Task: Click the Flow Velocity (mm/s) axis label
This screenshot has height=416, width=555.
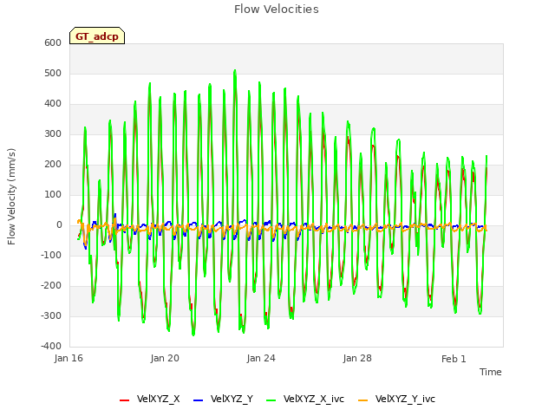Action: (x=11, y=197)
